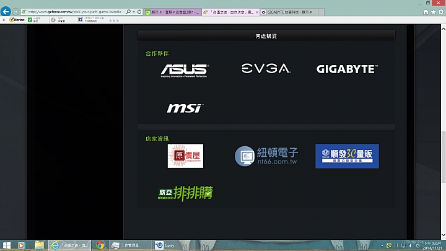446x251 pixels.
Task: Click the page scrollbar up arrow
Action: (443, 29)
